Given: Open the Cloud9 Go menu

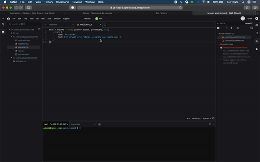Looking at the screenshot, I should point(37,19).
